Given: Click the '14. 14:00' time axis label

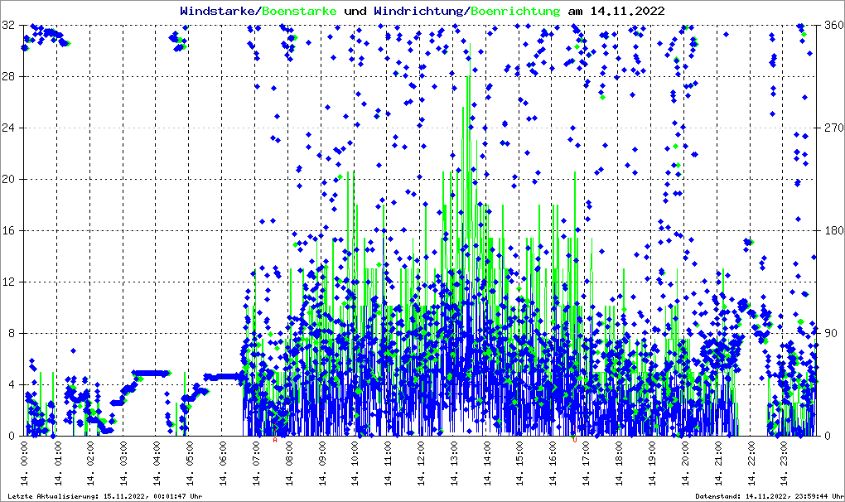Looking at the screenshot, I should (x=486, y=463).
